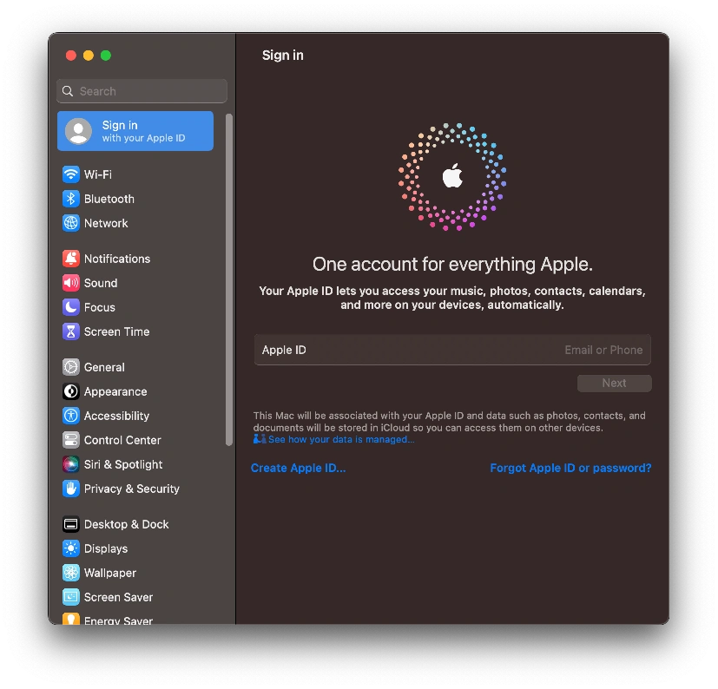Go to Appearance settings

tap(115, 391)
